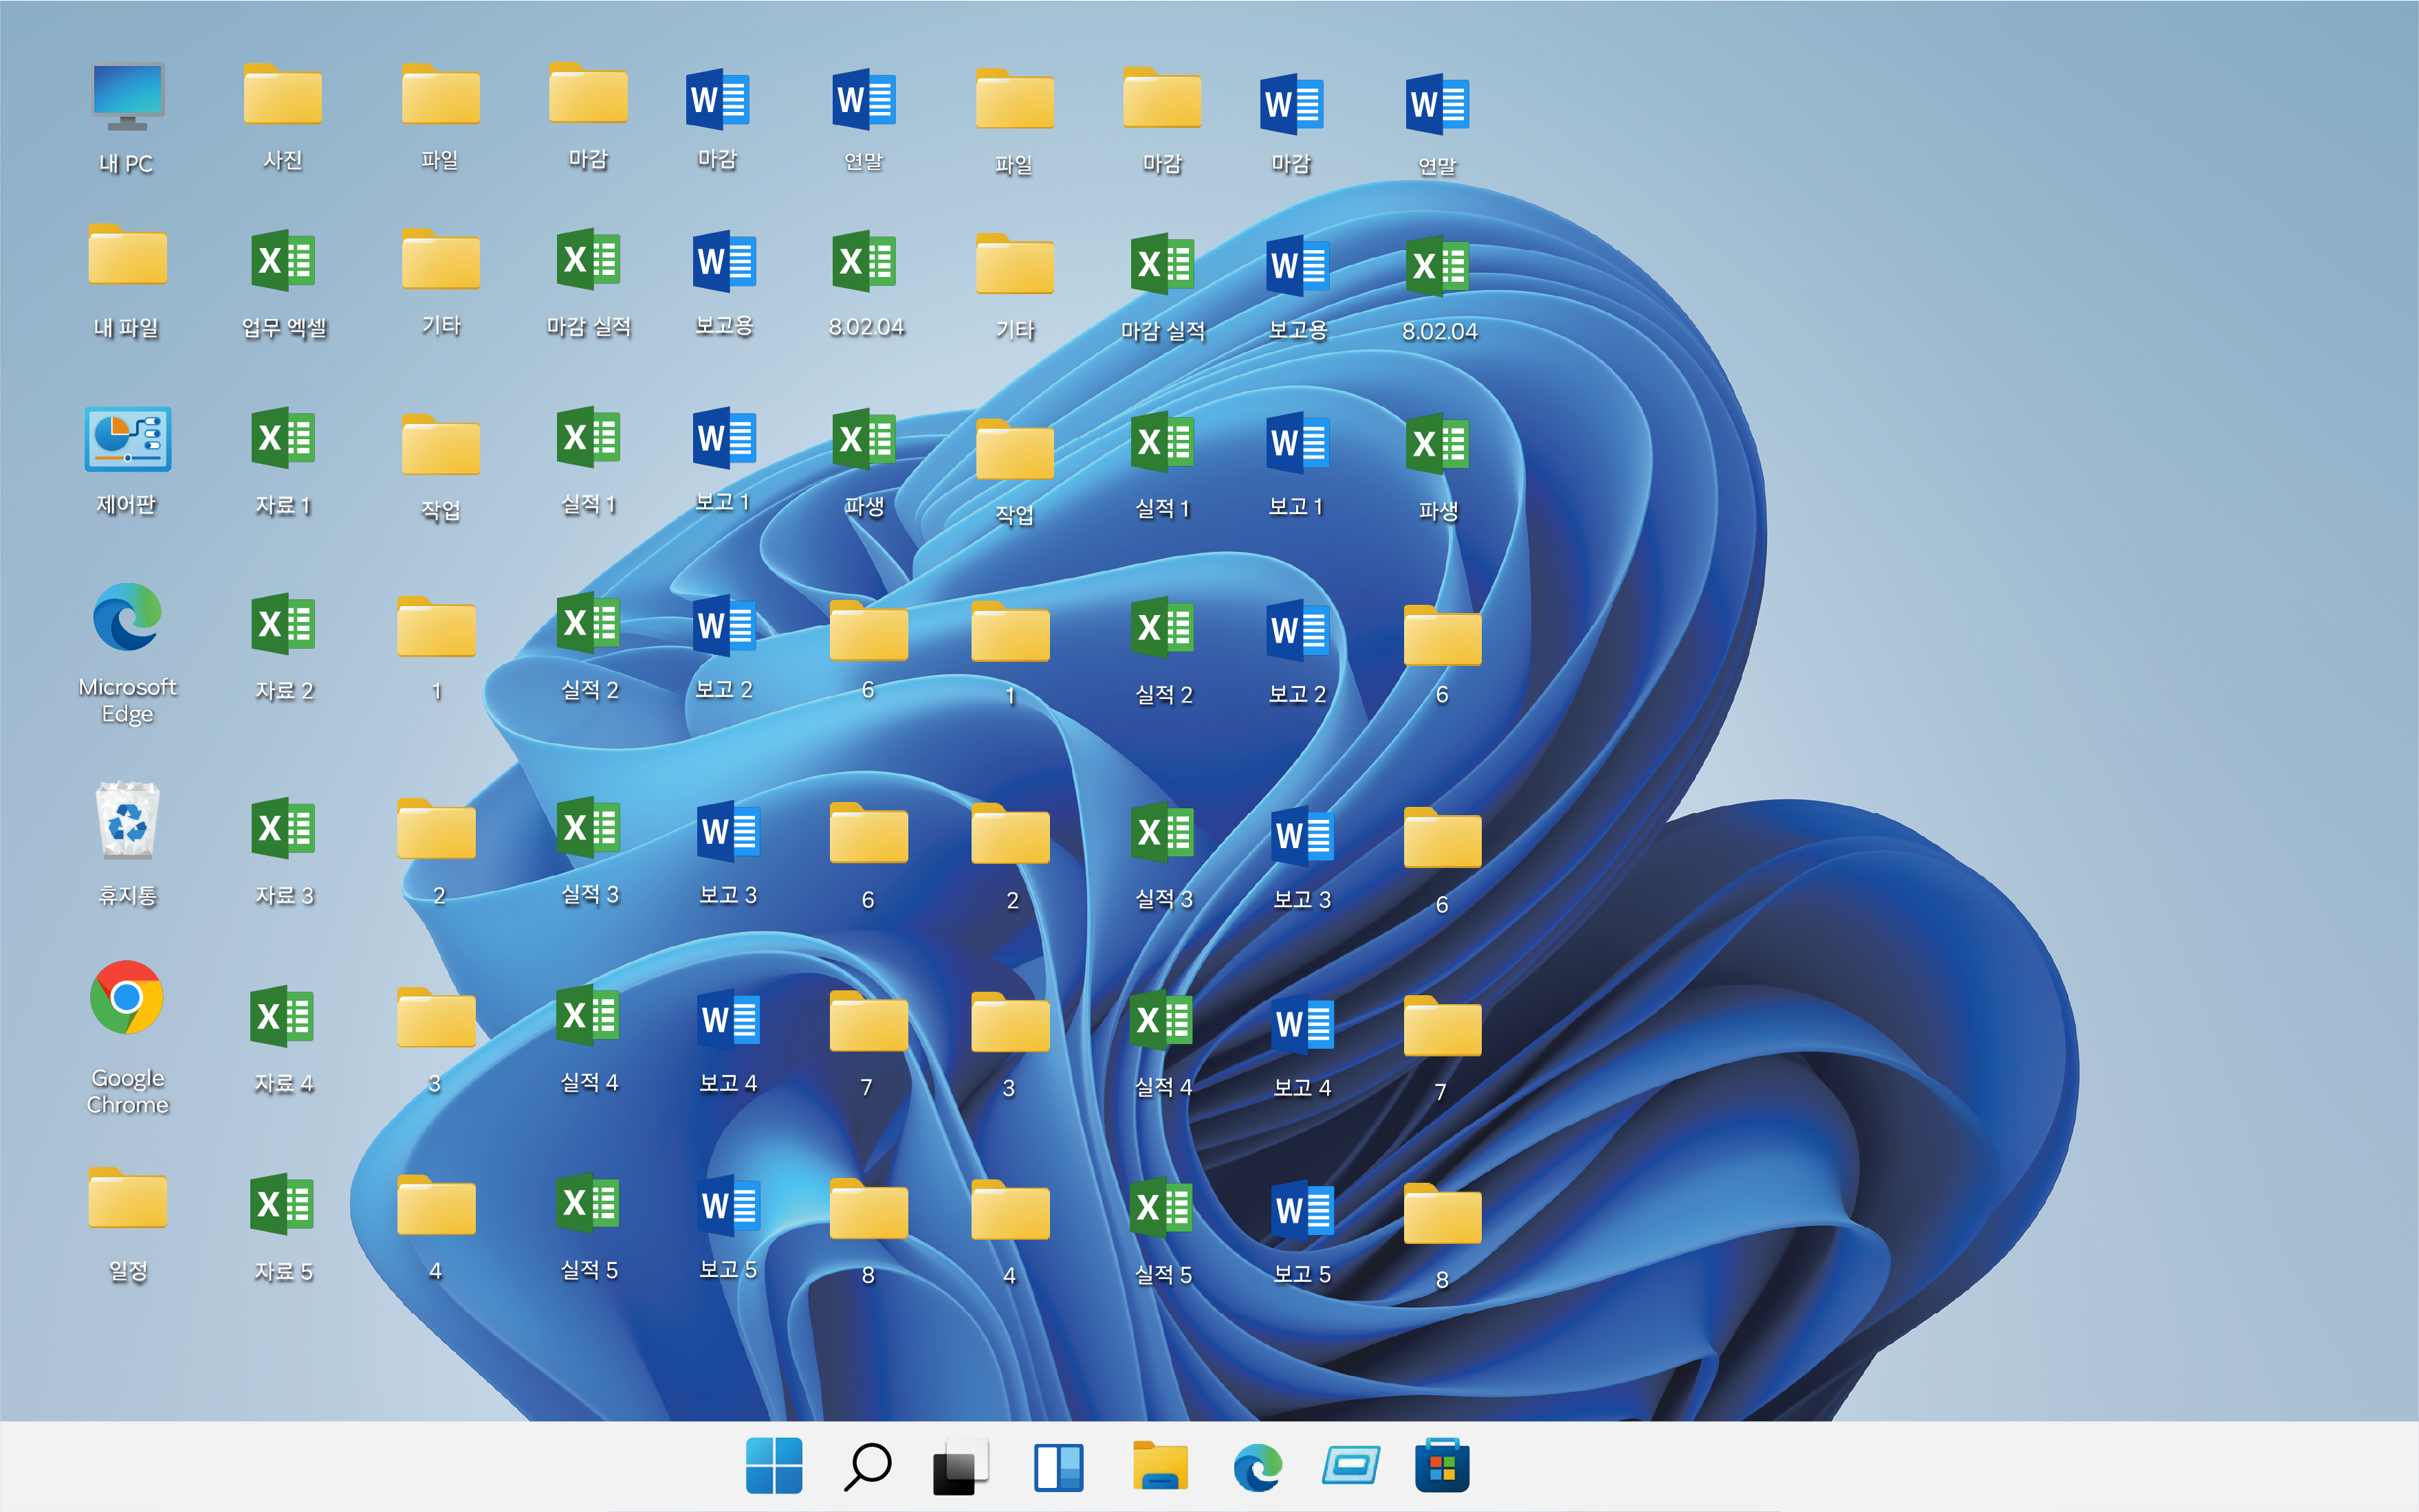Launch File Explorer from the taskbar
Viewport: 2419px width, 1512px height.
1161,1466
